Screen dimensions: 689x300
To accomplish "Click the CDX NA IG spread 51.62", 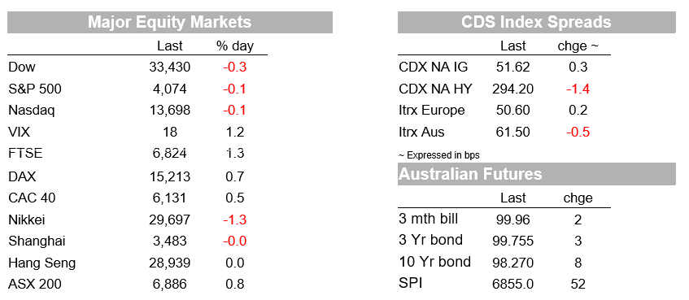I will pos(512,67).
